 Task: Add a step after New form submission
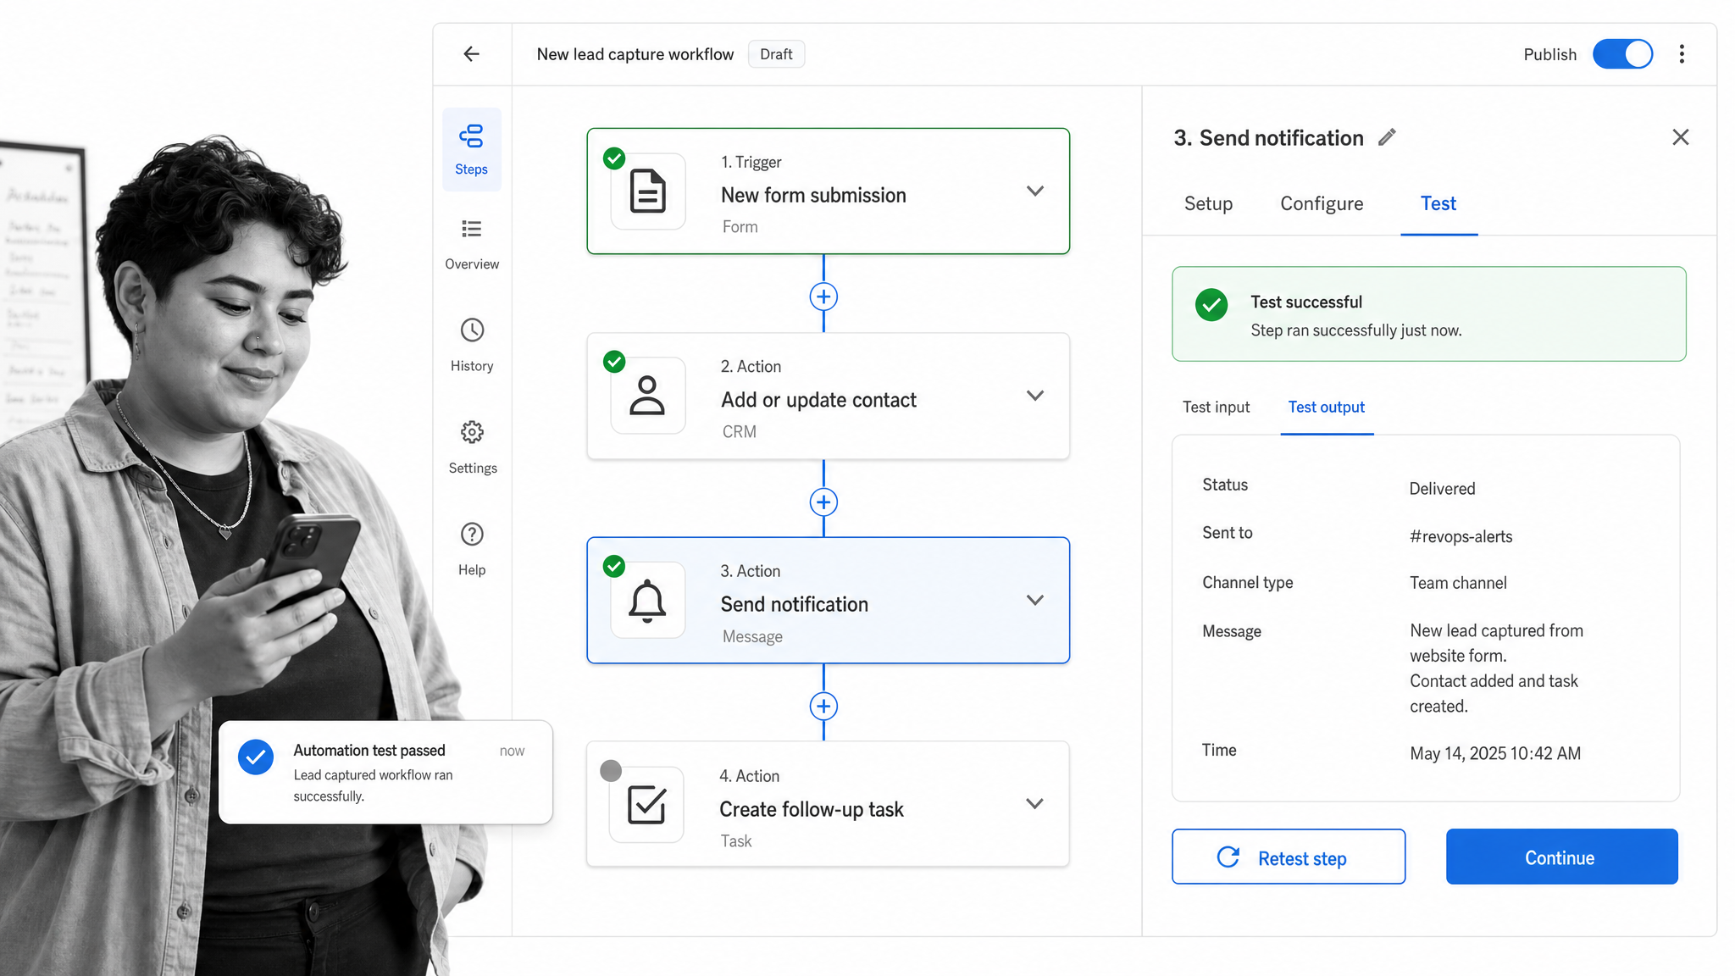click(x=823, y=297)
